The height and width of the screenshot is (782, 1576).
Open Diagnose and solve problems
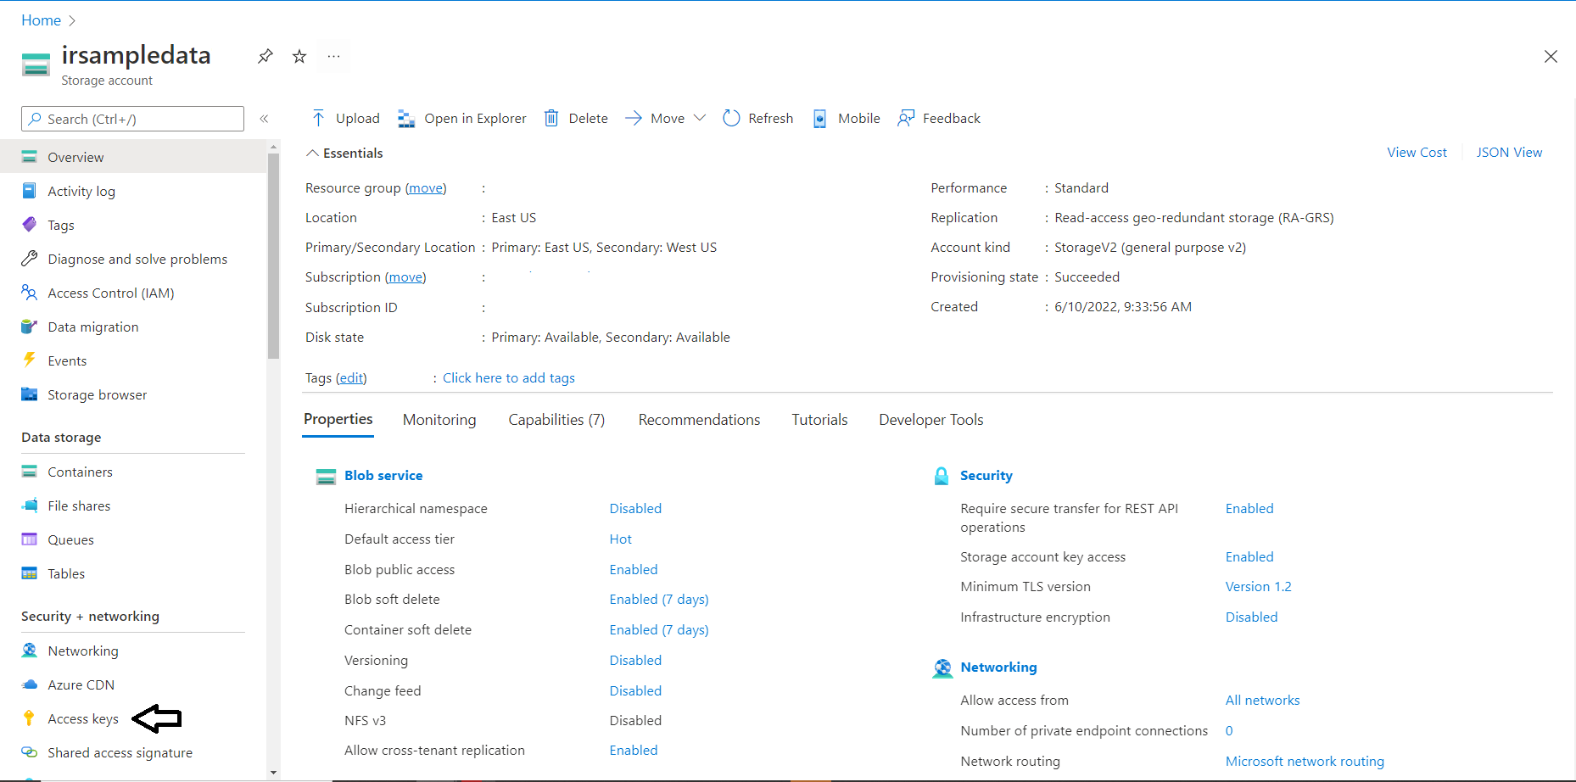[137, 259]
